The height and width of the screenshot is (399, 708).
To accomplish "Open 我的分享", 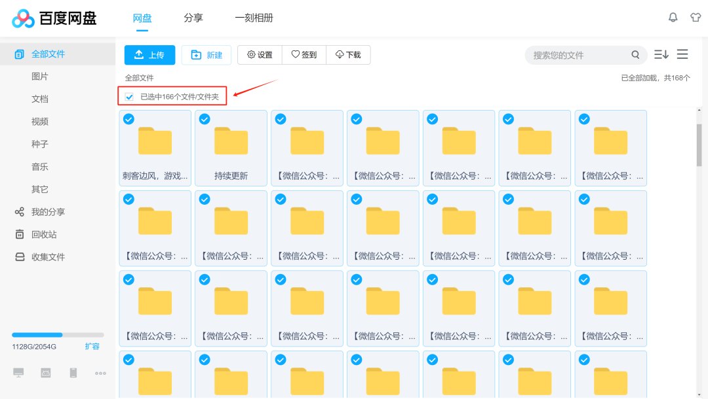I will [x=49, y=212].
